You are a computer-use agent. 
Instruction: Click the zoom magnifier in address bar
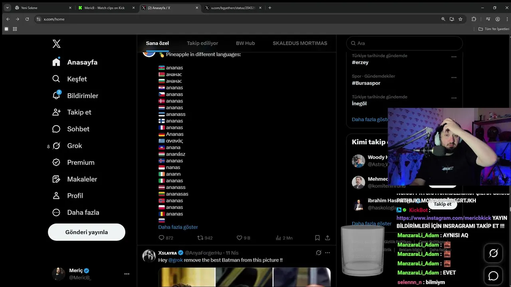(443, 19)
